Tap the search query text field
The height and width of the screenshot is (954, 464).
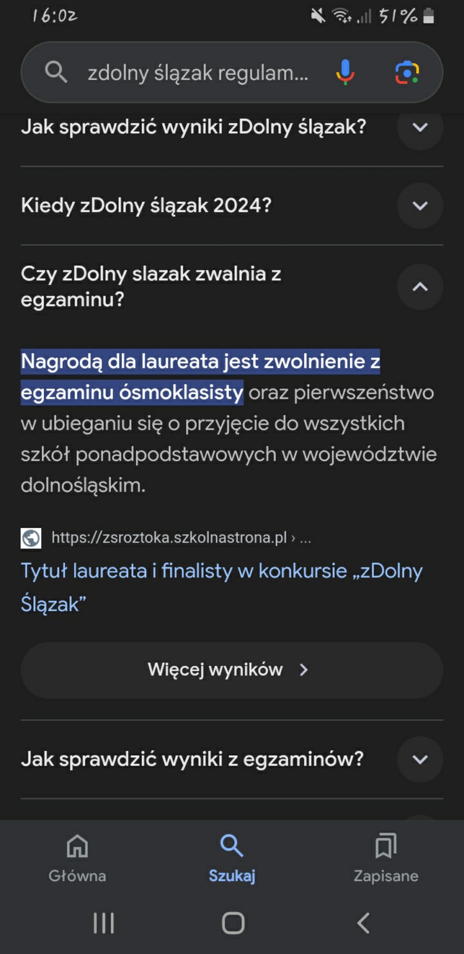point(198,73)
